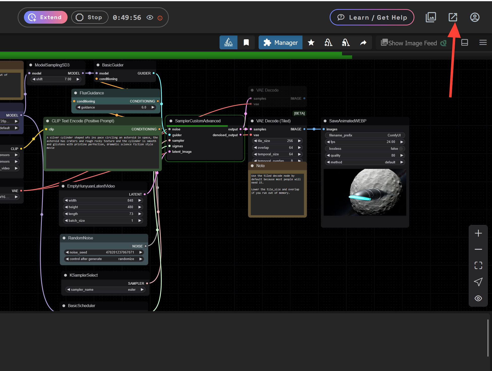Viewport: 492px width, 371px height.
Task: Click the open-in-new-window icon under red arrow
Action: tap(453, 17)
